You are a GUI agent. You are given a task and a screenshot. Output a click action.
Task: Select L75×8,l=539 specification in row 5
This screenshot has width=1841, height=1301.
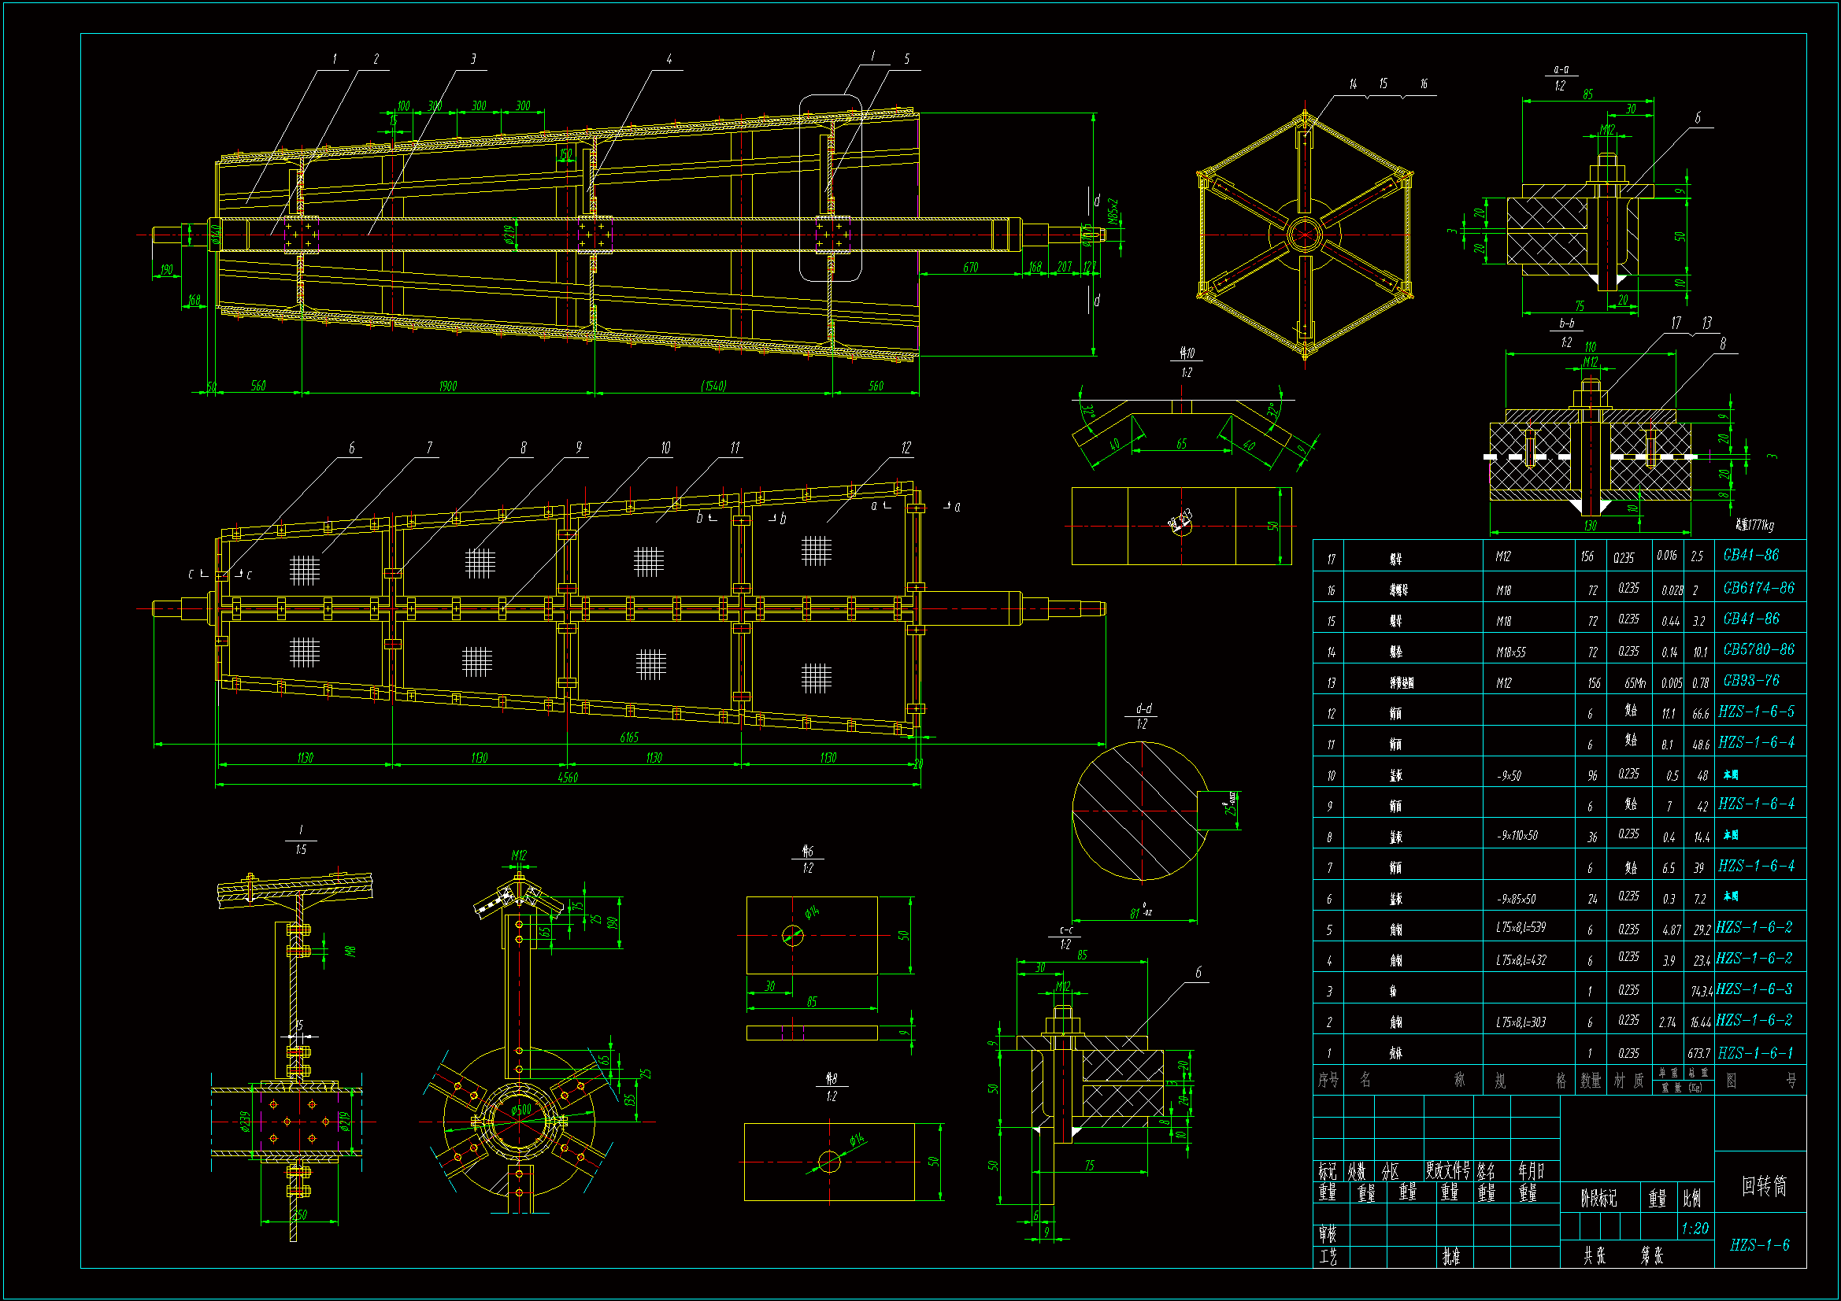pos(1521,927)
